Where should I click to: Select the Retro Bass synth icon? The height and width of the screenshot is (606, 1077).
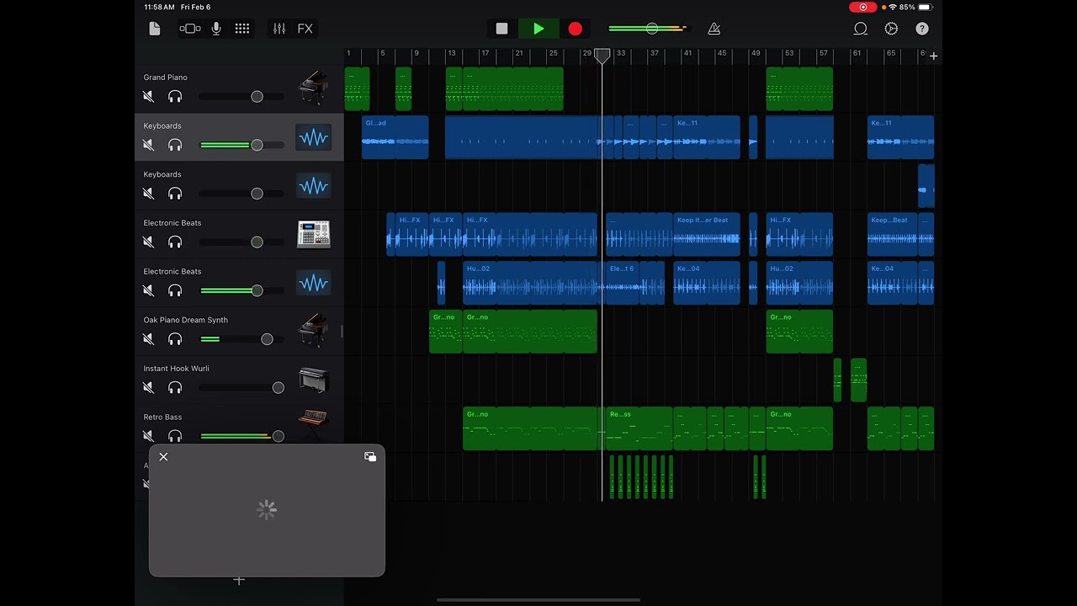click(313, 424)
